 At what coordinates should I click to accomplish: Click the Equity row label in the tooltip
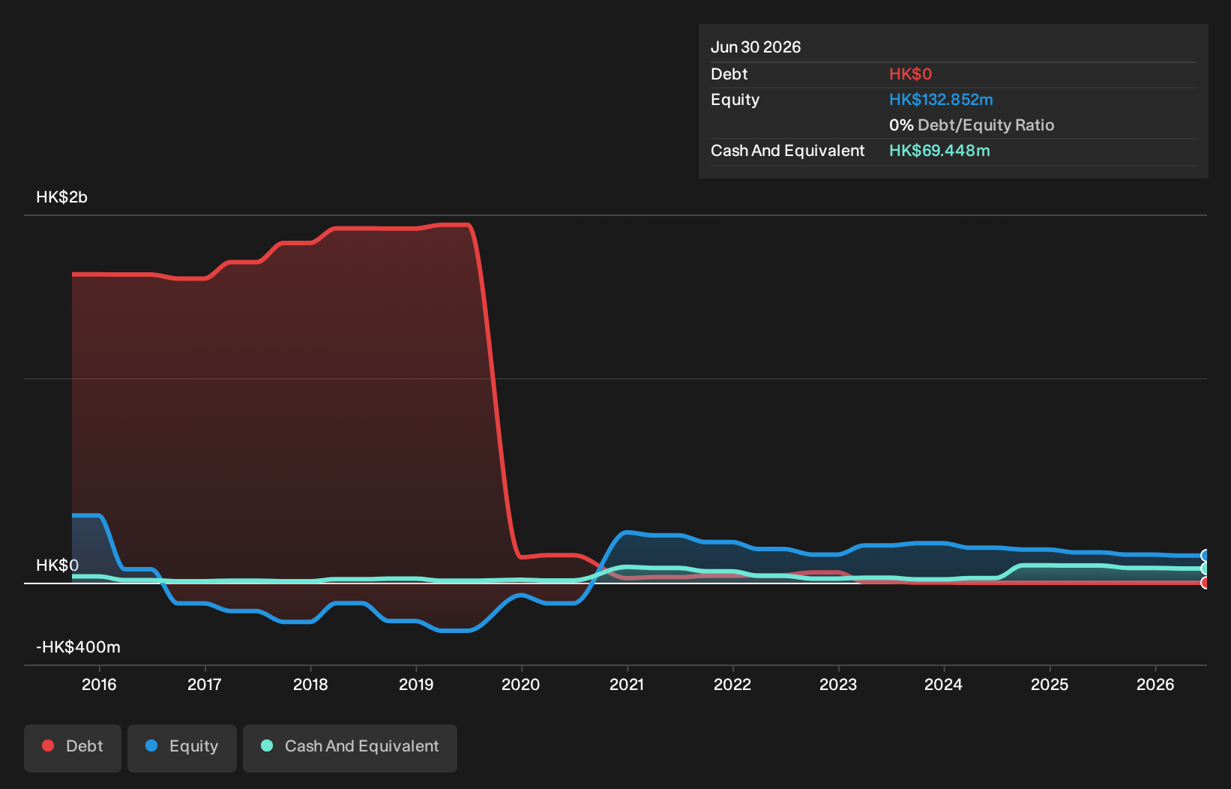click(x=735, y=100)
